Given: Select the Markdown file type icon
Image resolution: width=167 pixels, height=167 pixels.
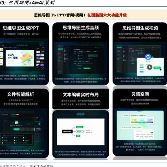Looking at the screenshot, I should [3, 140].
